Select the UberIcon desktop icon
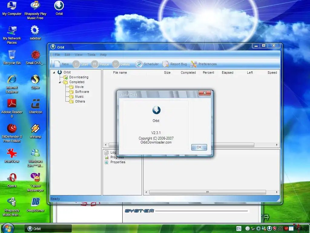310x233 pixels. point(35,106)
